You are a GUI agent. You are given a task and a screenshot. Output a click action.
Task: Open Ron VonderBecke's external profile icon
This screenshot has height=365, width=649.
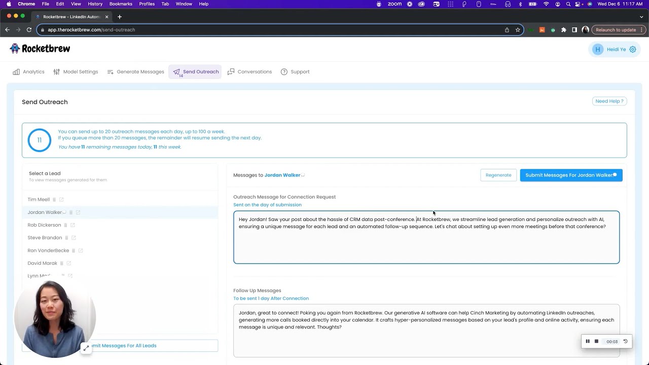(81, 250)
